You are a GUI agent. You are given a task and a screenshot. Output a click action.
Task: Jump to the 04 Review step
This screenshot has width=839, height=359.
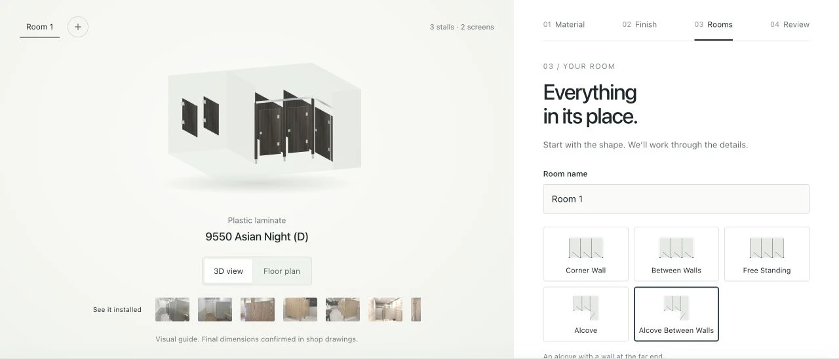pyautogui.click(x=790, y=24)
